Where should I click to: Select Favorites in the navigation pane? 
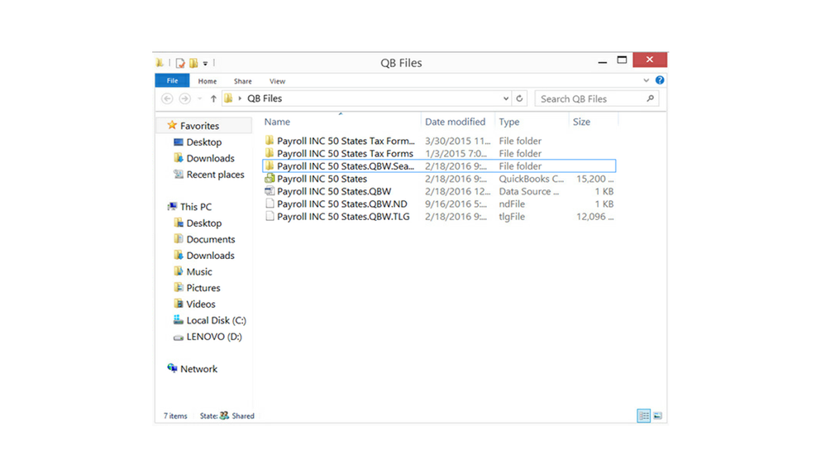pos(199,126)
